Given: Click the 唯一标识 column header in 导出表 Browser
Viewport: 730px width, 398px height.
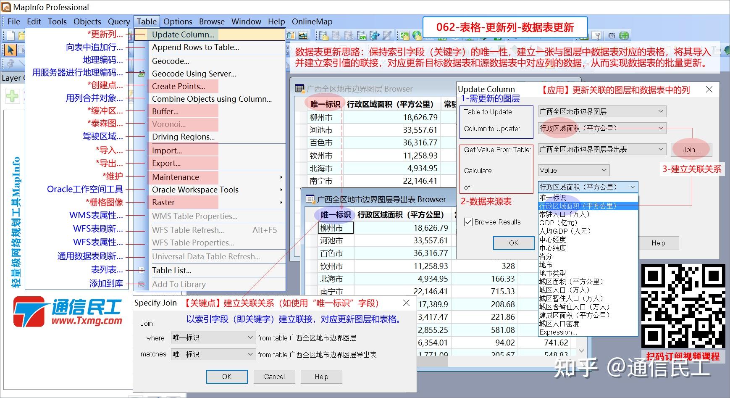Looking at the screenshot, I should pyautogui.click(x=336, y=215).
